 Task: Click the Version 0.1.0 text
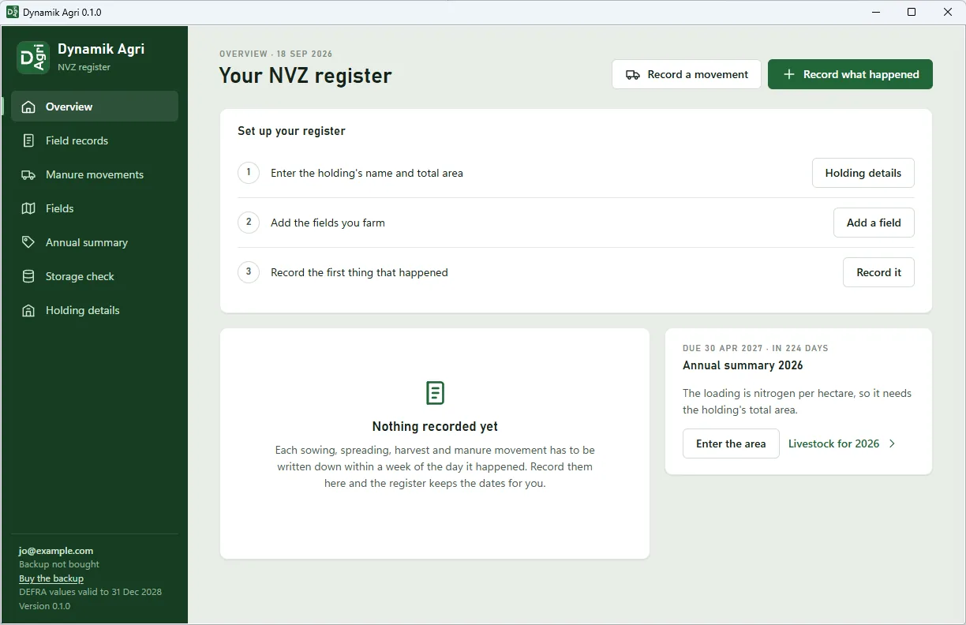tap(44, 606)
